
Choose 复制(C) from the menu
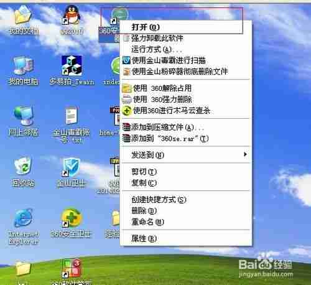pos(186,183)
